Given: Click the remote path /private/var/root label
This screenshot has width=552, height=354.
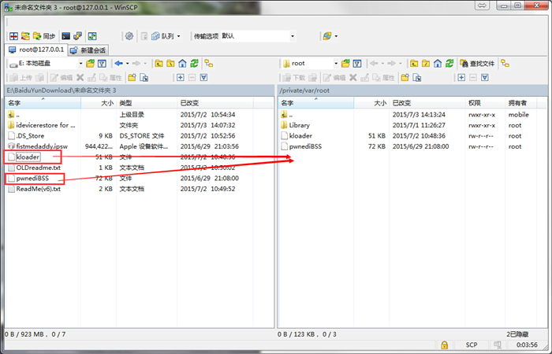Looking at the screenshot, I should [304, 90].
